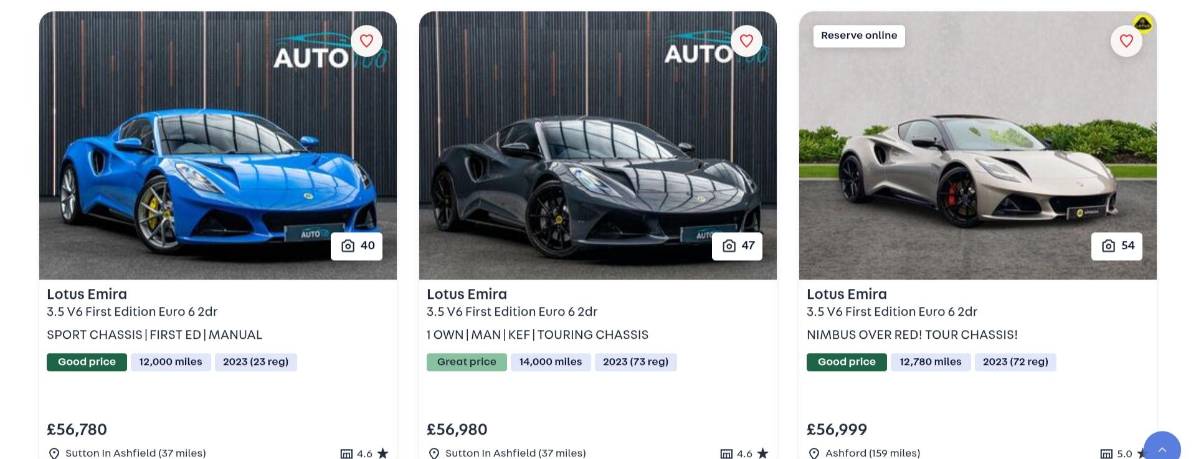
Task: Open the 54-photo gallery camera icon
Action: click(x=1109, y=246)
